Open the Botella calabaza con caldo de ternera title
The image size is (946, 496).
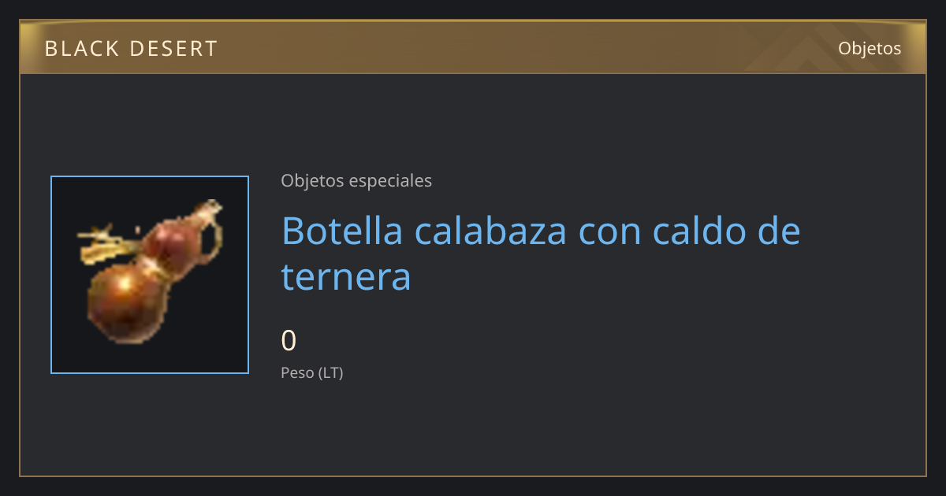click(x=541, y=254)
